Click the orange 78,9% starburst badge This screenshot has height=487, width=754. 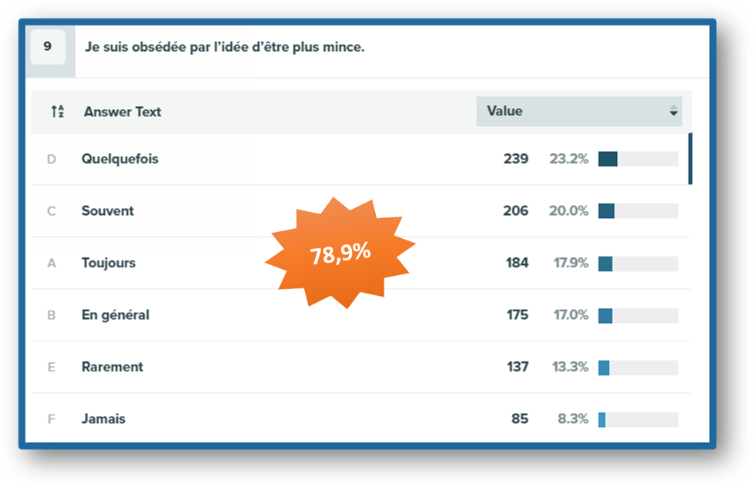click(340, 253)
